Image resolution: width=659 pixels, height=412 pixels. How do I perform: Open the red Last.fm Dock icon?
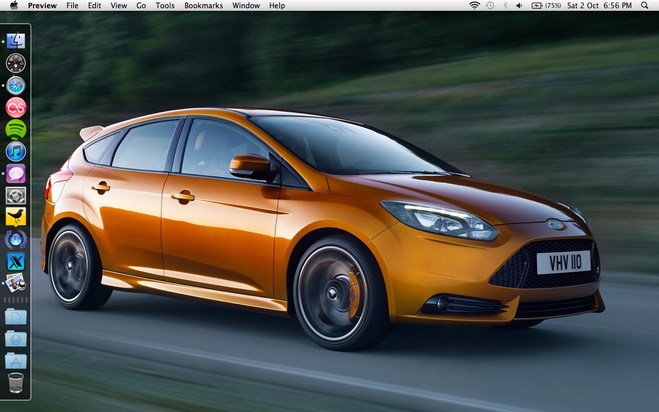(x=16, y=107)
